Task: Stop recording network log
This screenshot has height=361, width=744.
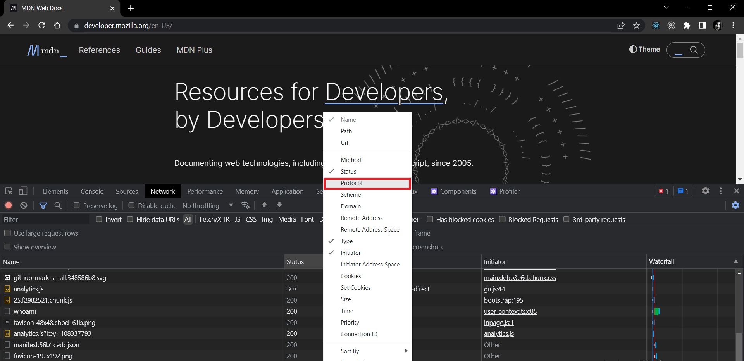Action: [9, 205]
